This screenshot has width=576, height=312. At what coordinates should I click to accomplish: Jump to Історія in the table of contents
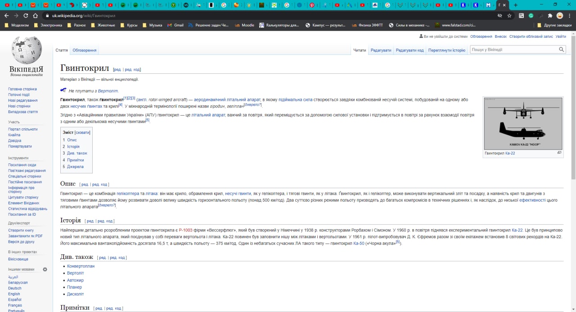tap(73, 146)
